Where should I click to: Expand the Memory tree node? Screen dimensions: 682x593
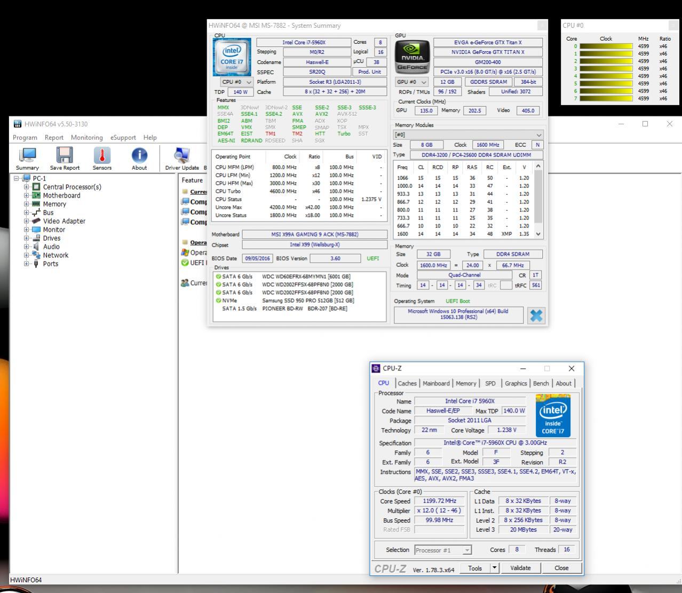(x=26, y=204)
